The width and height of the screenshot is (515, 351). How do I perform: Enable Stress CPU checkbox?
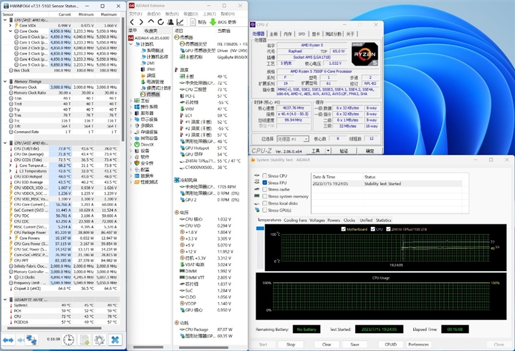point(265,176)
